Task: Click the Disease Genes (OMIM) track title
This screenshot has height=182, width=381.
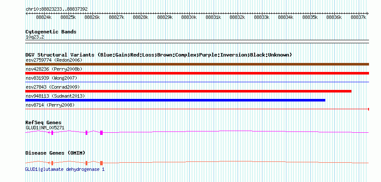Action: 55,153
